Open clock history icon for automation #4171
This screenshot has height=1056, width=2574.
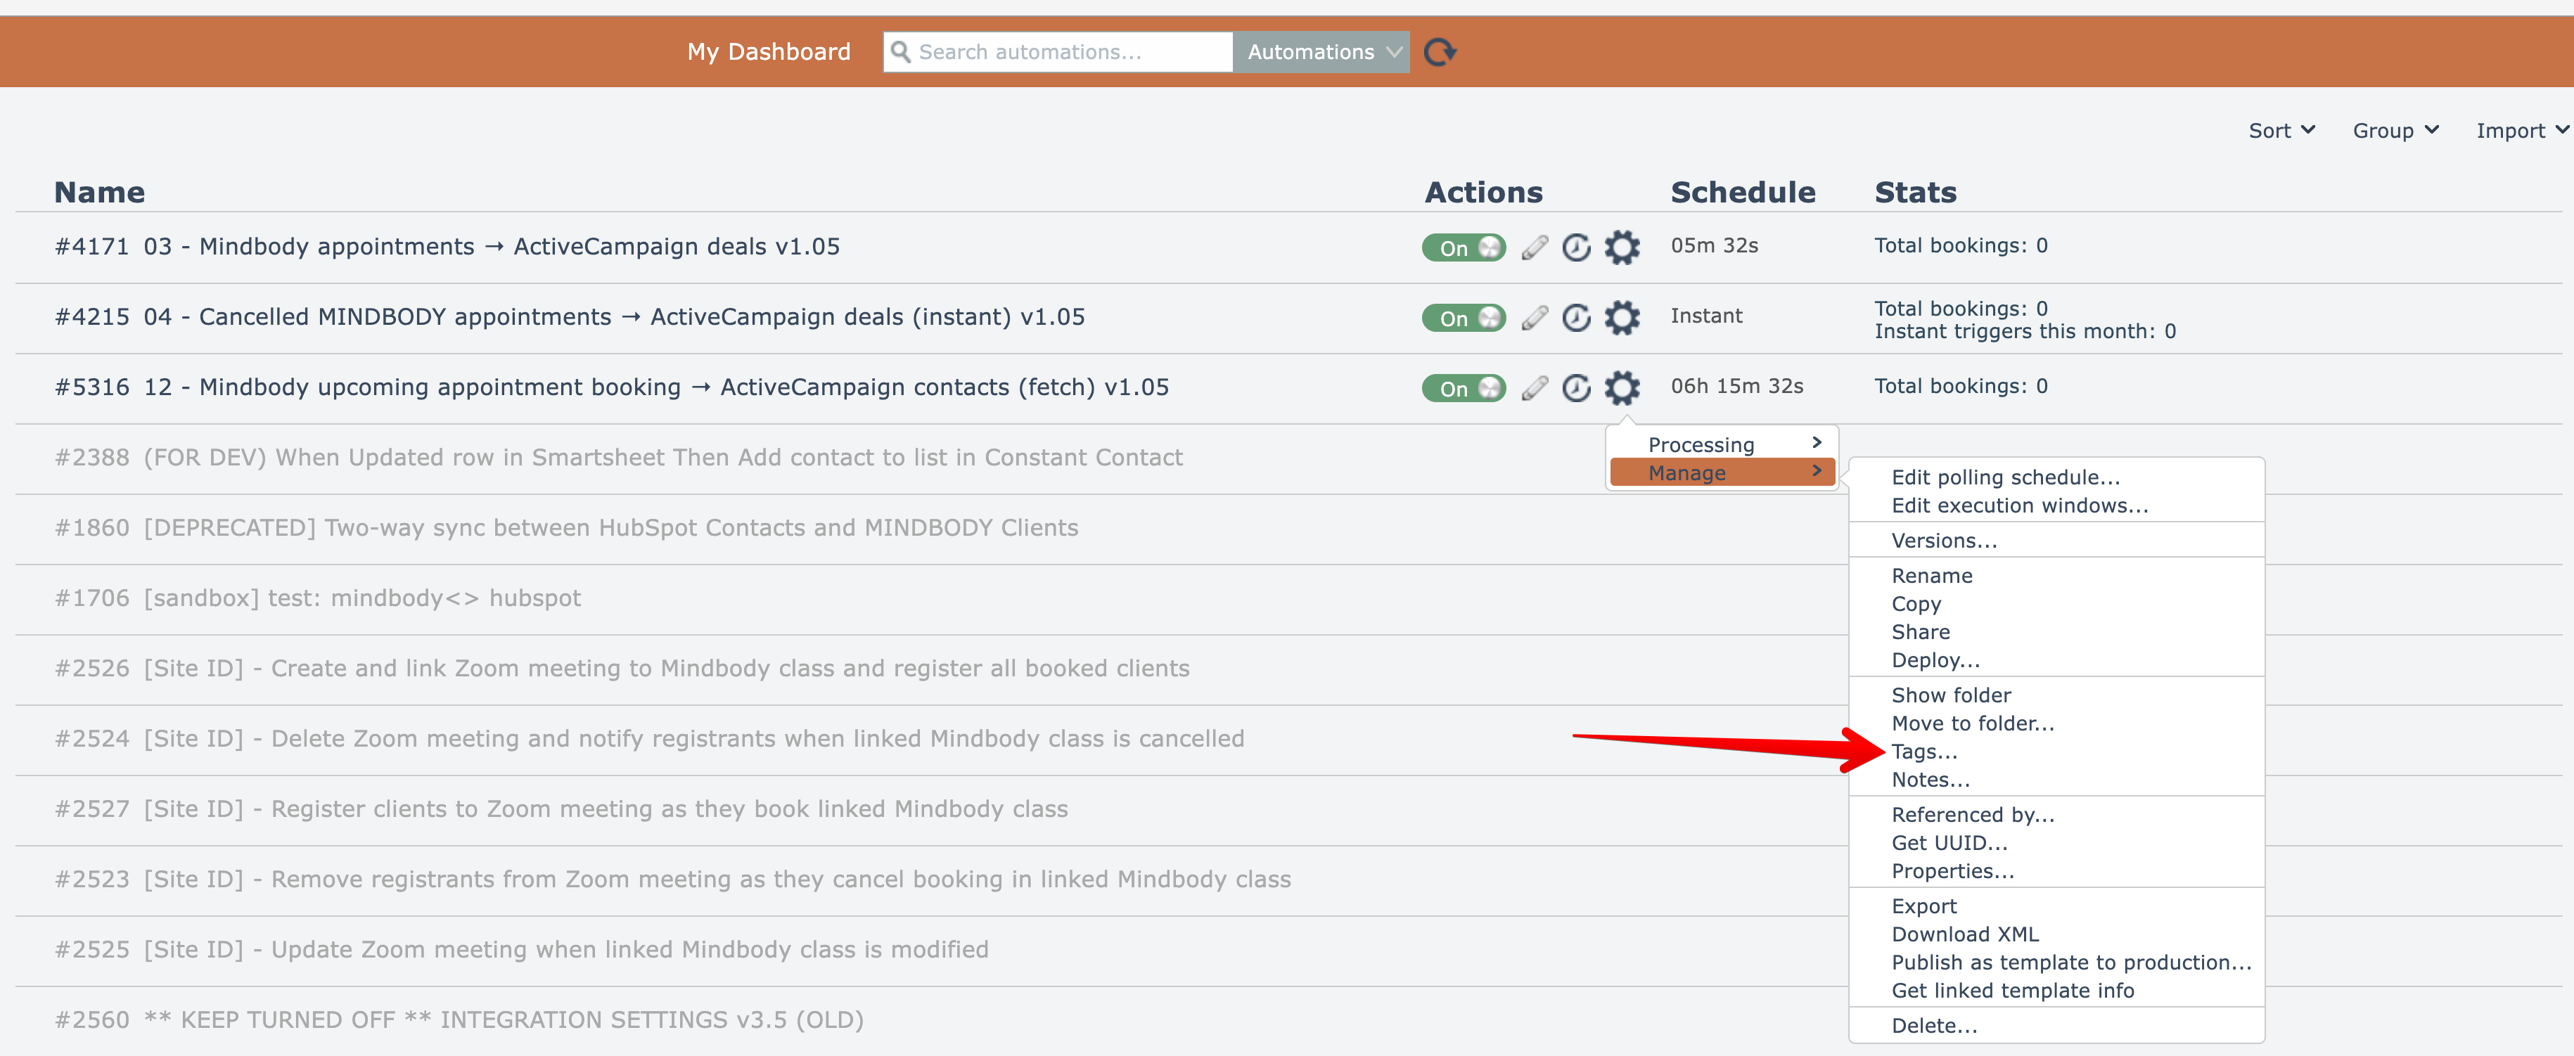[x=1576, y=247]
